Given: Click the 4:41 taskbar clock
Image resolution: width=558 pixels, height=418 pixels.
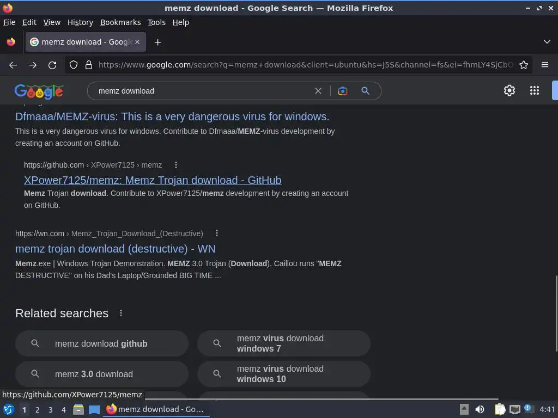Looking at the screenshot, I should point(547,409).
